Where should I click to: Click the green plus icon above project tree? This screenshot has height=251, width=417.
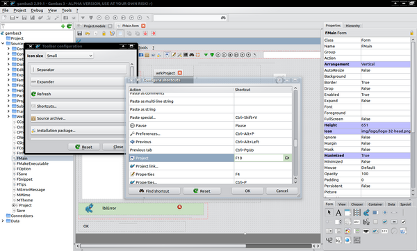[63, 26]
